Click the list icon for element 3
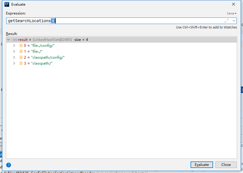Screen dimensions: 243x173 click(21, 63)
